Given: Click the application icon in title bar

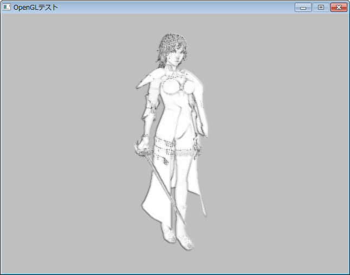Looking at the screenshot, I should coord(7,7).
